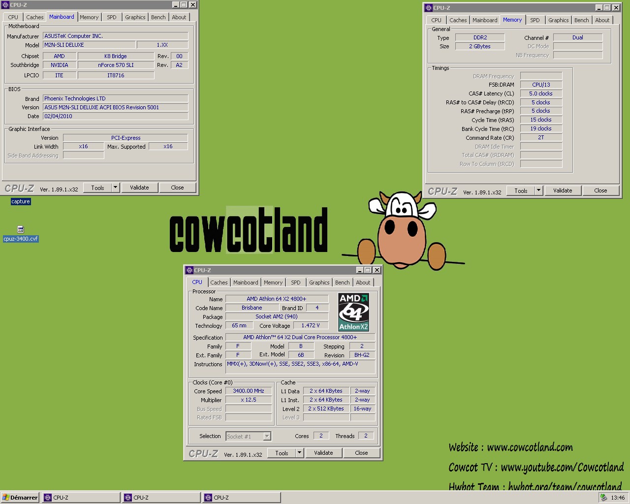630x504 pixels.
Task: Click Close button in CPU window
Action: click(x=361, y=453)
